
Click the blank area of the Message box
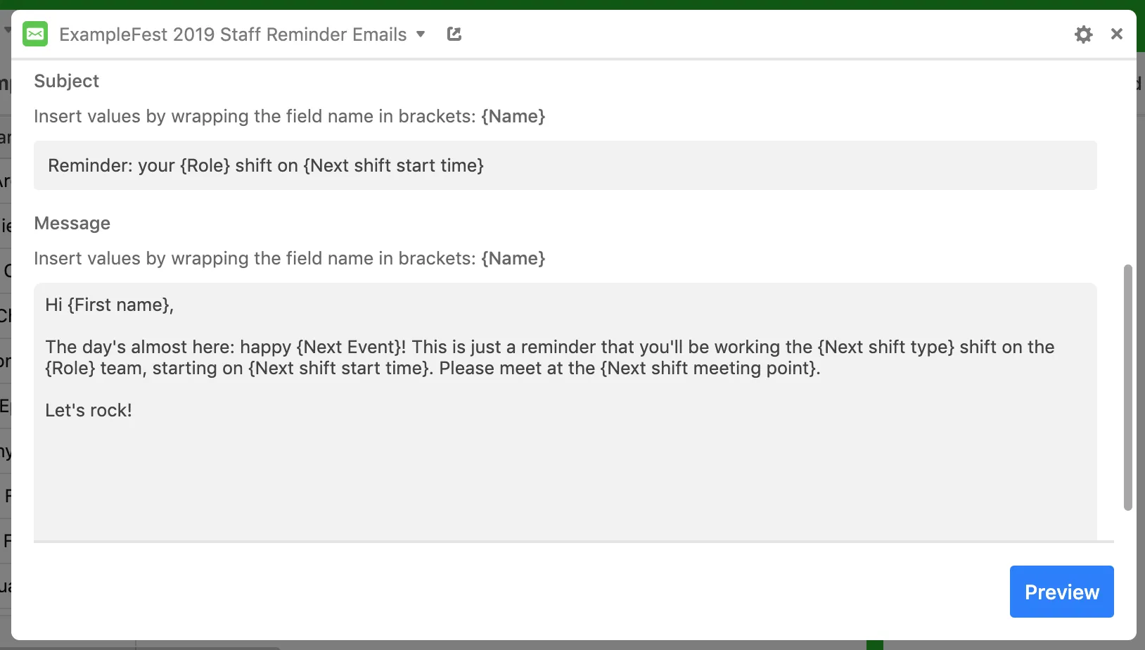pyautogui.click(x=563, y=478)
